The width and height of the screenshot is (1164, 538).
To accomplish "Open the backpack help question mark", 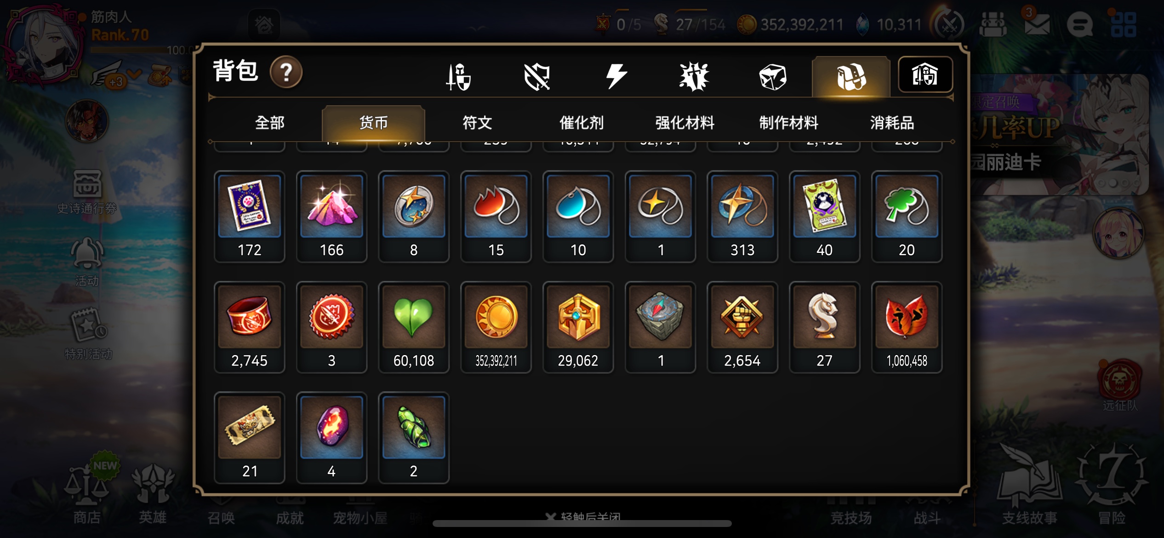I will click(286, 72).
